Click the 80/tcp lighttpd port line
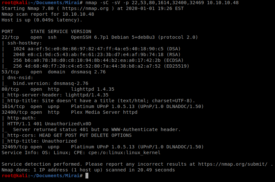The width and height of the screenshot is (275, 182). click(x=58, y=89)
